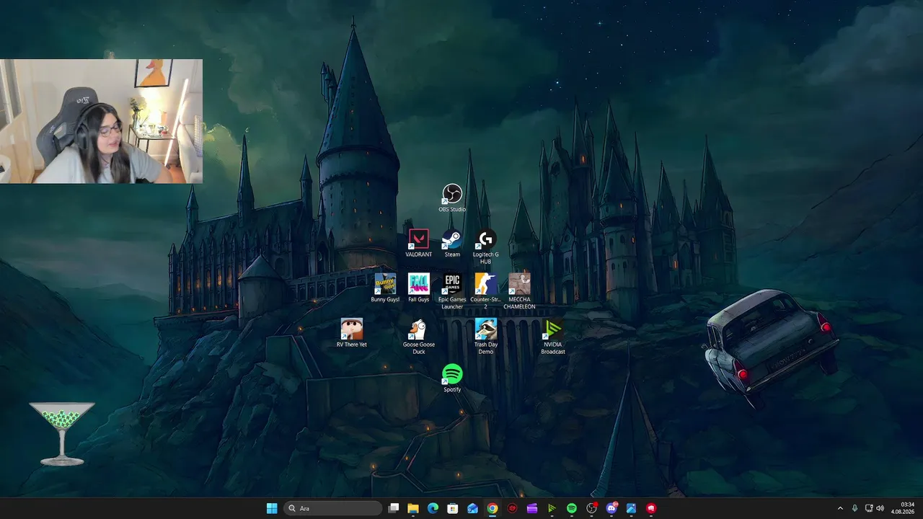Select the OBS Studio desktop shortcut
Image resolution: width=923 pixels, height=519 pixels.
tap(452, 198)
